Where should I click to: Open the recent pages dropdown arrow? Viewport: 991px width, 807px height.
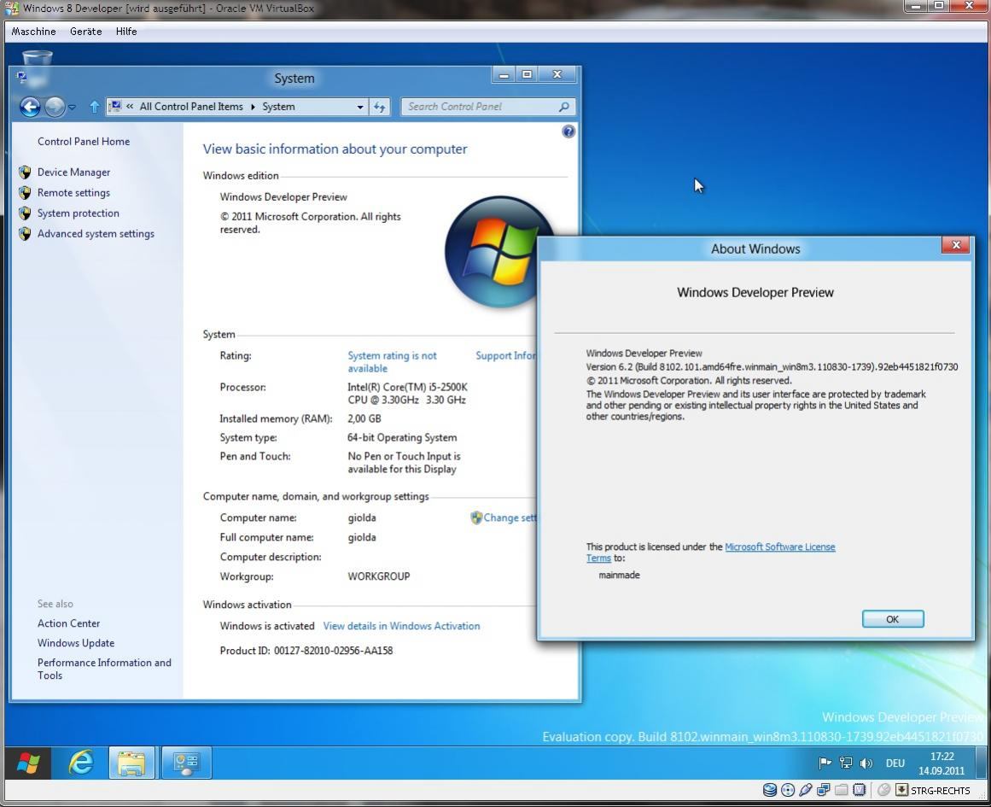coord(72,108)
